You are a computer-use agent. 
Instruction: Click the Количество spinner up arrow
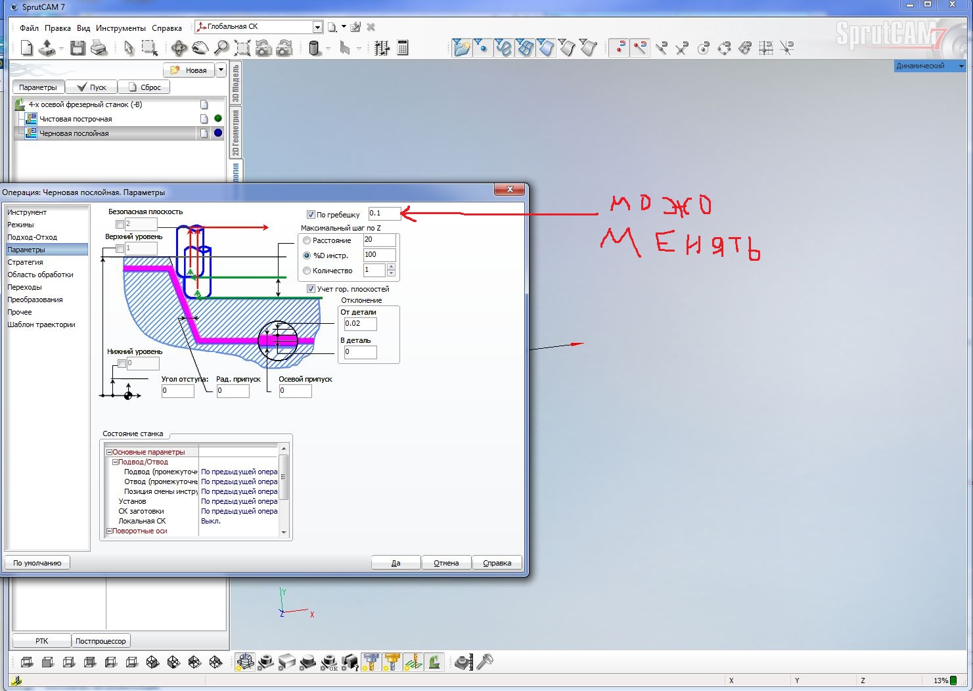[x=392, y=267]
